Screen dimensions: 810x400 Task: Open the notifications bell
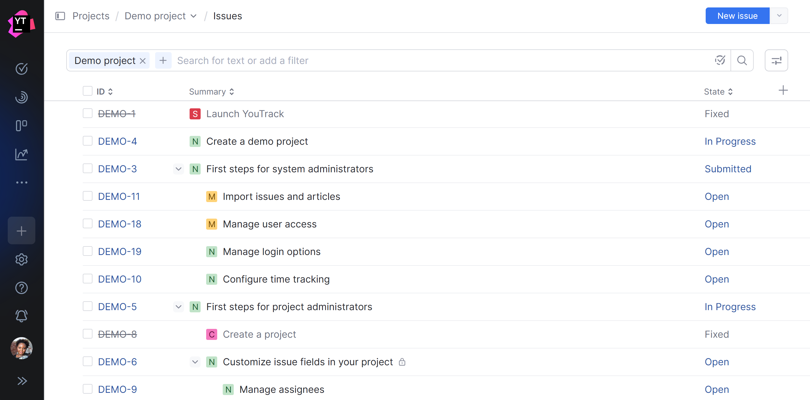21,316
